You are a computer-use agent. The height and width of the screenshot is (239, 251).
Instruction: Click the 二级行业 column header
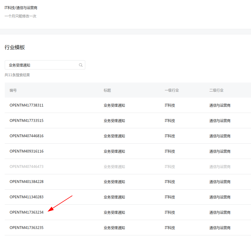tap(216, 90)
